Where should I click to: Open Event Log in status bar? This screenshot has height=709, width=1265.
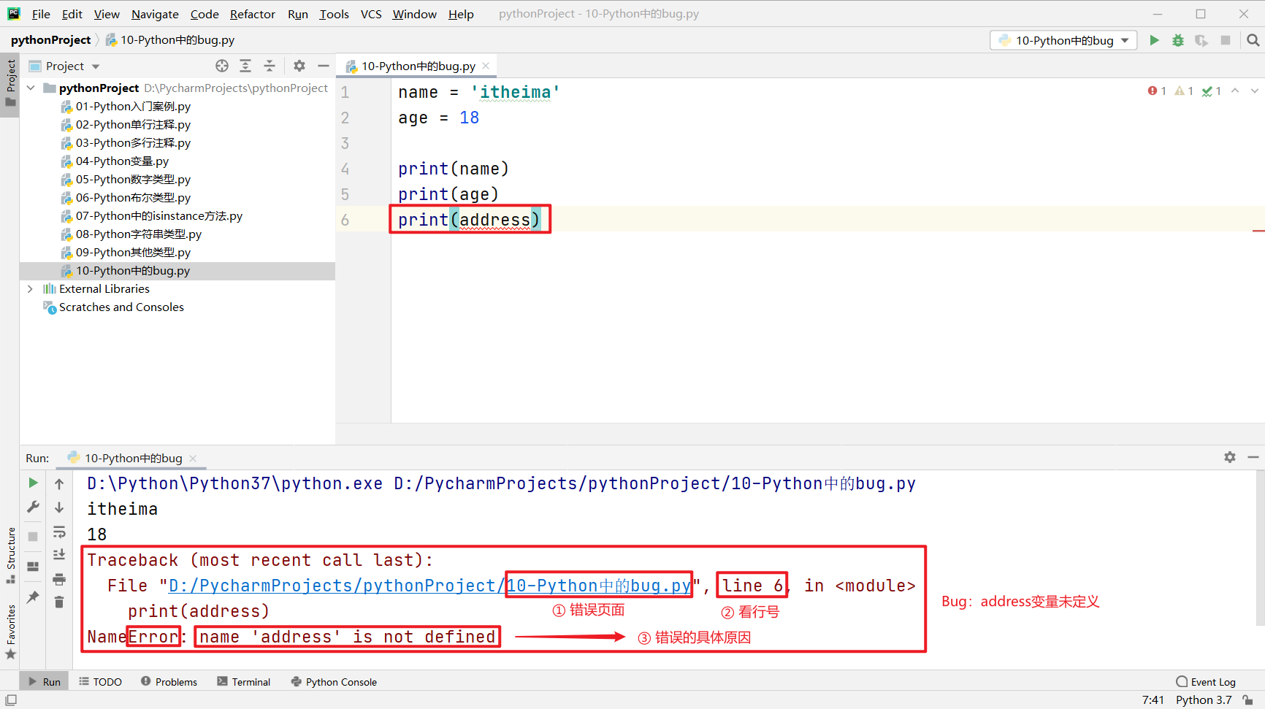(x=1206, y=682)
